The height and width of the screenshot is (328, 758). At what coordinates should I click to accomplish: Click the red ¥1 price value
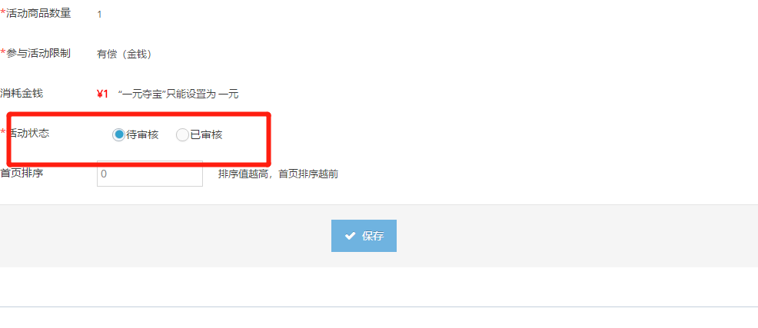pyautogui.click(x=102, y=94)
